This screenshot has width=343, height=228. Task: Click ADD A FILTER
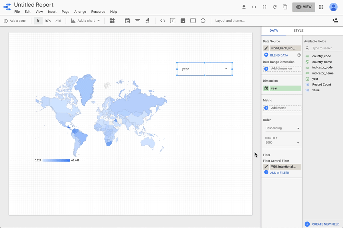[276, 173]
